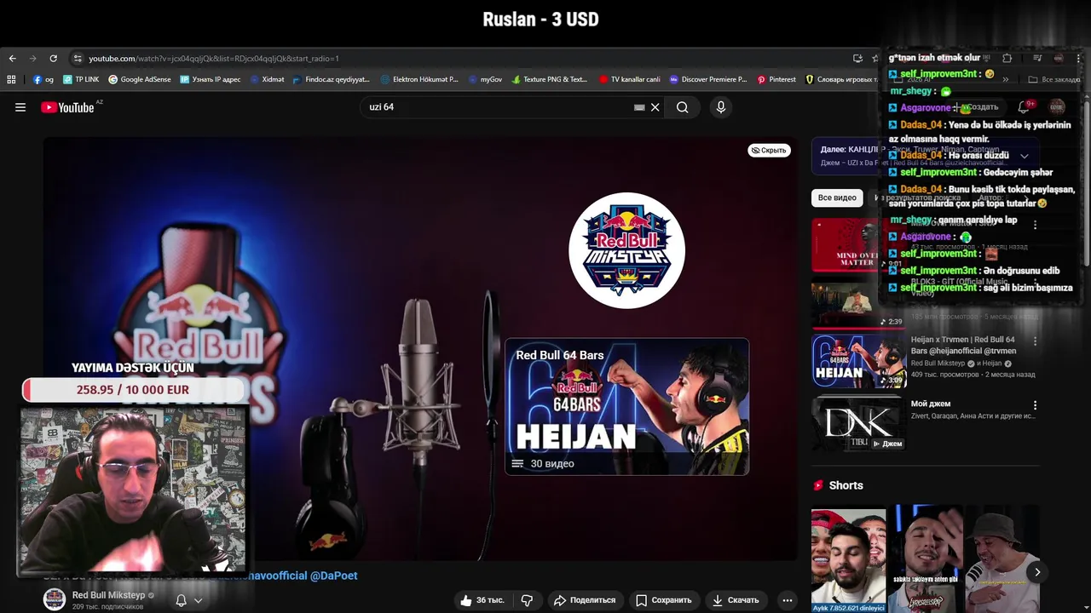This screenshot has height=613, width=1091.
Task: Open the browser extensions puzzle icon
Action: pos(1007,58)
